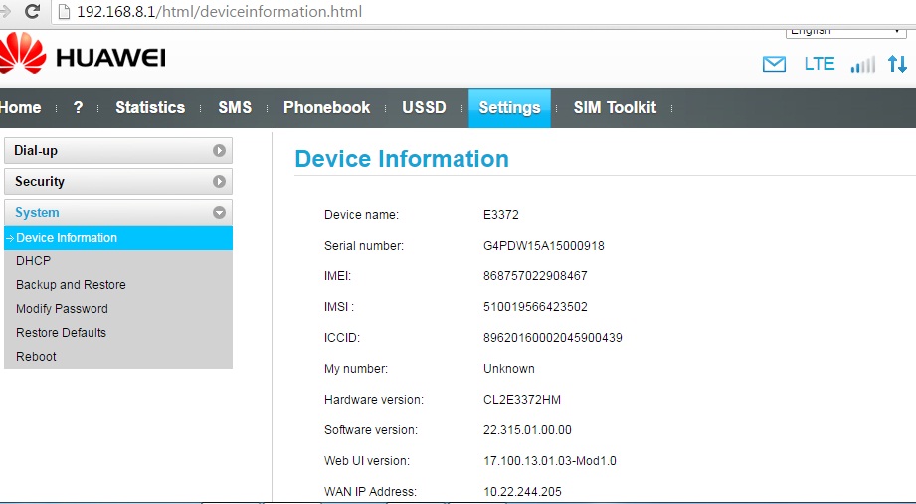This screenshot has height=504, width=916.
Task: Collapse the System section arrow
Action: pos(219,213)
